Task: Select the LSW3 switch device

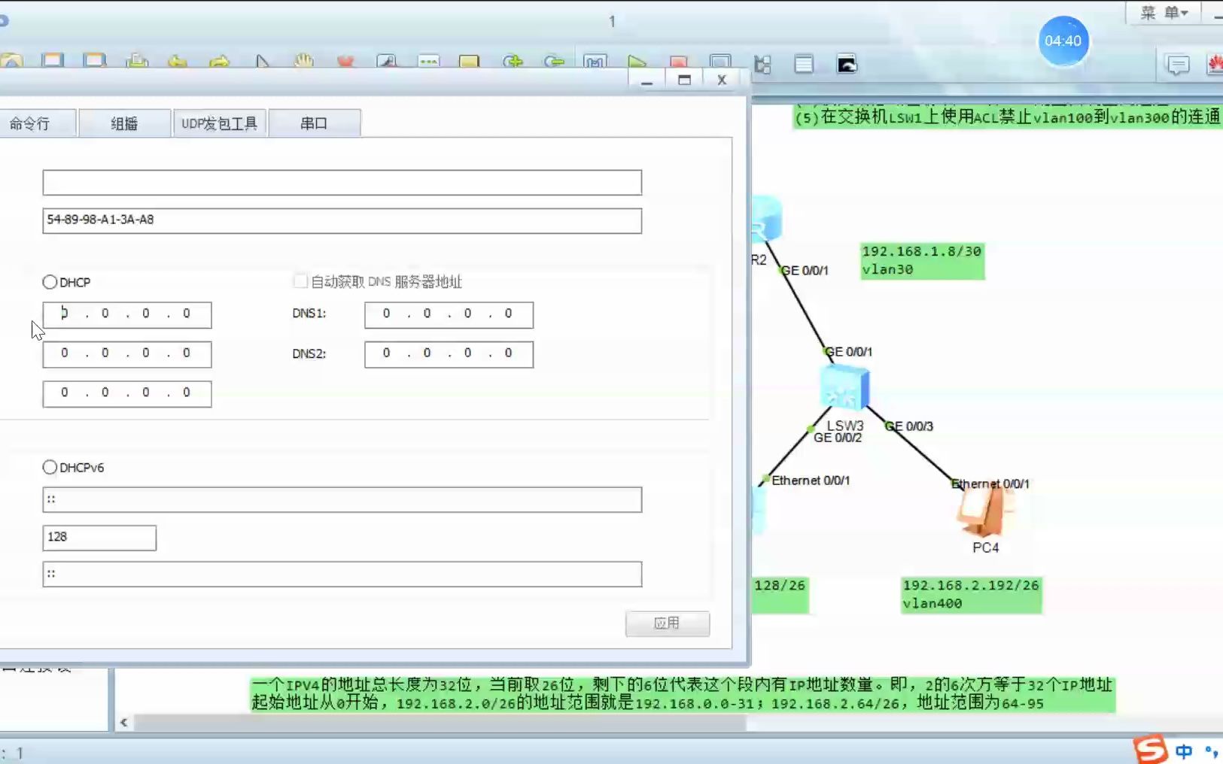Action: coord(844,388)
